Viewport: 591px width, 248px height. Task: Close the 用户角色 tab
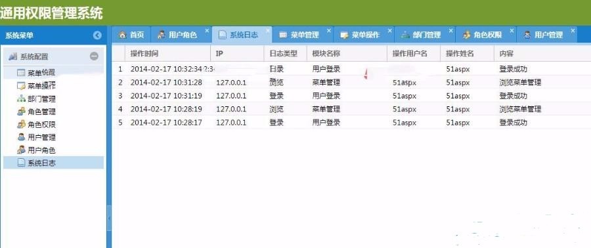click(207, 30)
